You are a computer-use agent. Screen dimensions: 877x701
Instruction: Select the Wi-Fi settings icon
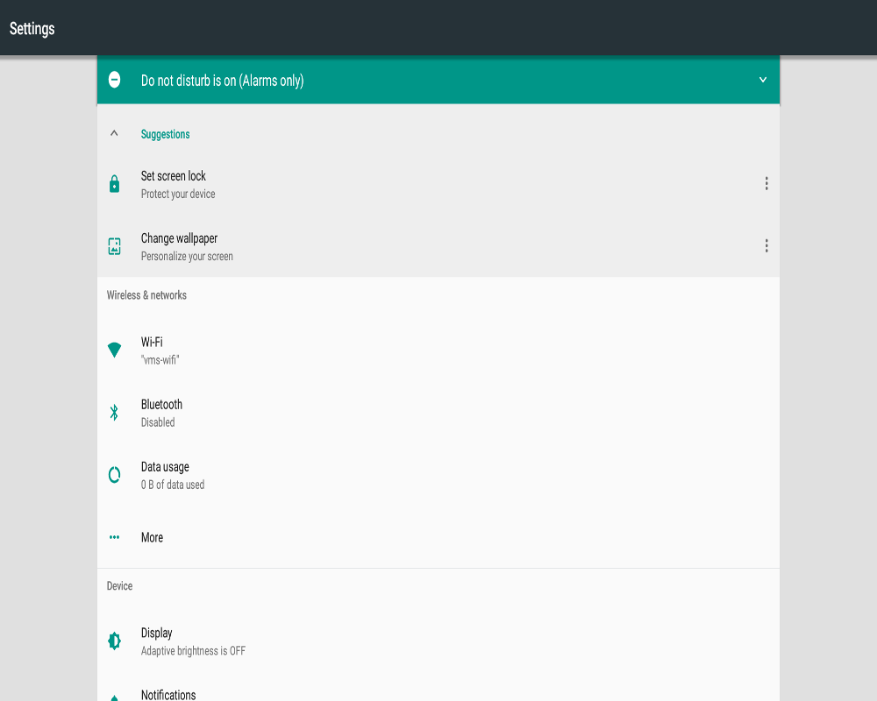(114, 349)
